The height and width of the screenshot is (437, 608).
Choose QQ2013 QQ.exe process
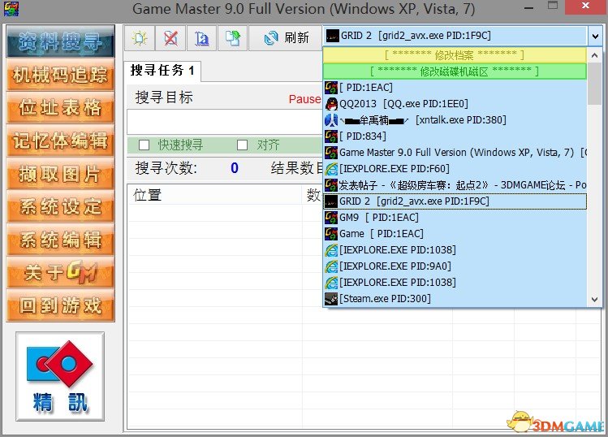click(x=455, y=104)
